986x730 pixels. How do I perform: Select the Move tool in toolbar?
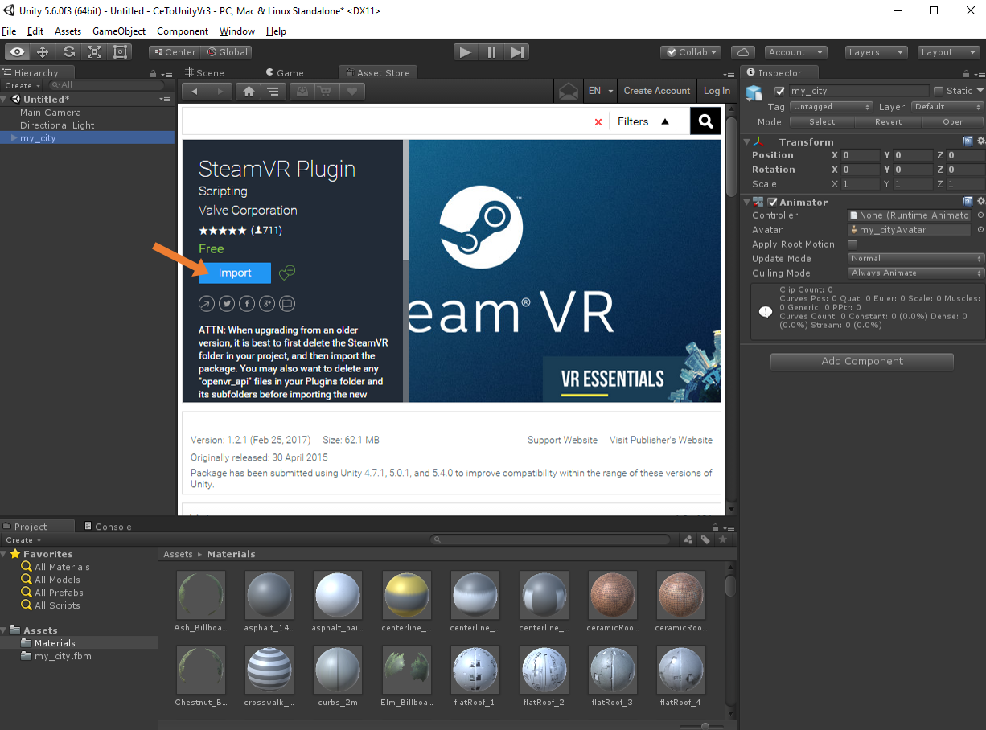coord(43,52)
